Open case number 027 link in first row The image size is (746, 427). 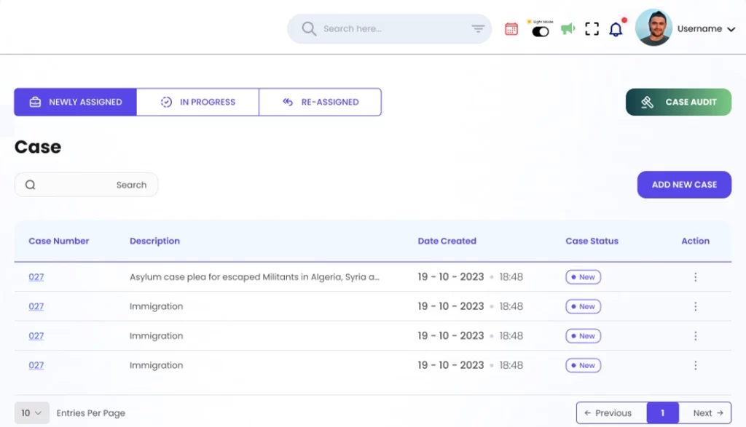(x=36, y=277)
